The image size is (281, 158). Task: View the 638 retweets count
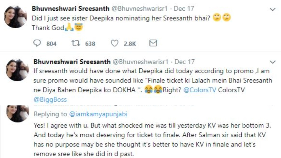(90, 44)
